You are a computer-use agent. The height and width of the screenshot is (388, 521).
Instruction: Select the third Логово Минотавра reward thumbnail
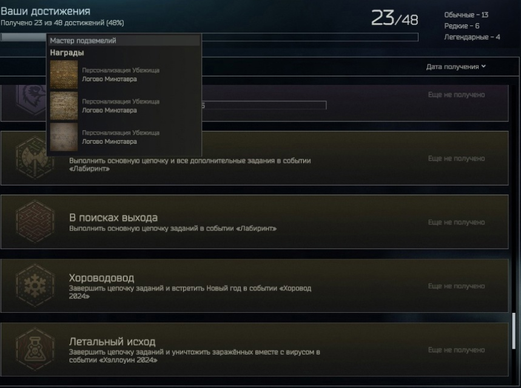pyautogui.click(x=64, y=137)
